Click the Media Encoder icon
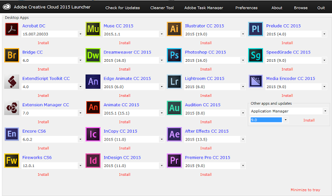Viewport: 332px width, 196px height. click(x=256, y=81)
